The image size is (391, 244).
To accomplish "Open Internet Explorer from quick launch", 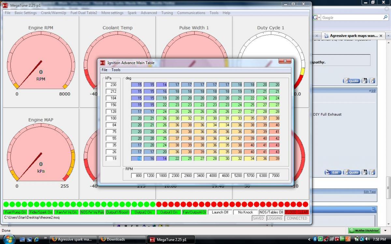I will click(36, 239).
